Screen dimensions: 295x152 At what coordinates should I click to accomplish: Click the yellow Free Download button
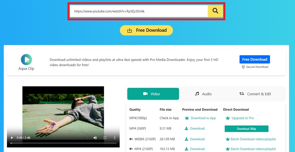pos(146,30)
